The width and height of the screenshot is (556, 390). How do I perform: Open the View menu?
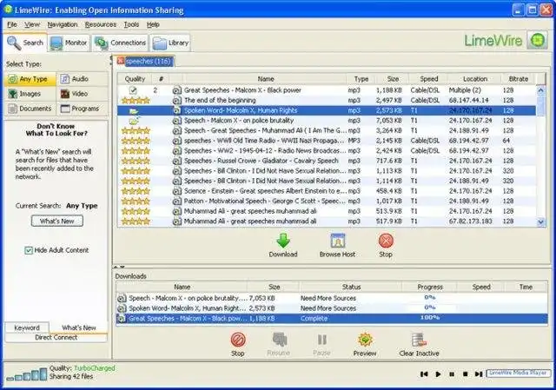[32, 24]
